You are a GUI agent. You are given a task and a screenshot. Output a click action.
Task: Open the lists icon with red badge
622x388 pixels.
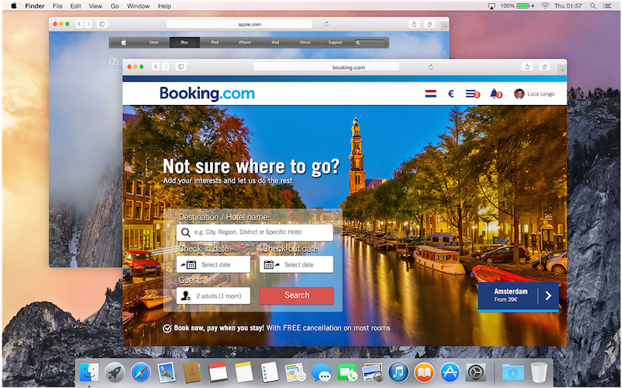[x=472, y=94]
